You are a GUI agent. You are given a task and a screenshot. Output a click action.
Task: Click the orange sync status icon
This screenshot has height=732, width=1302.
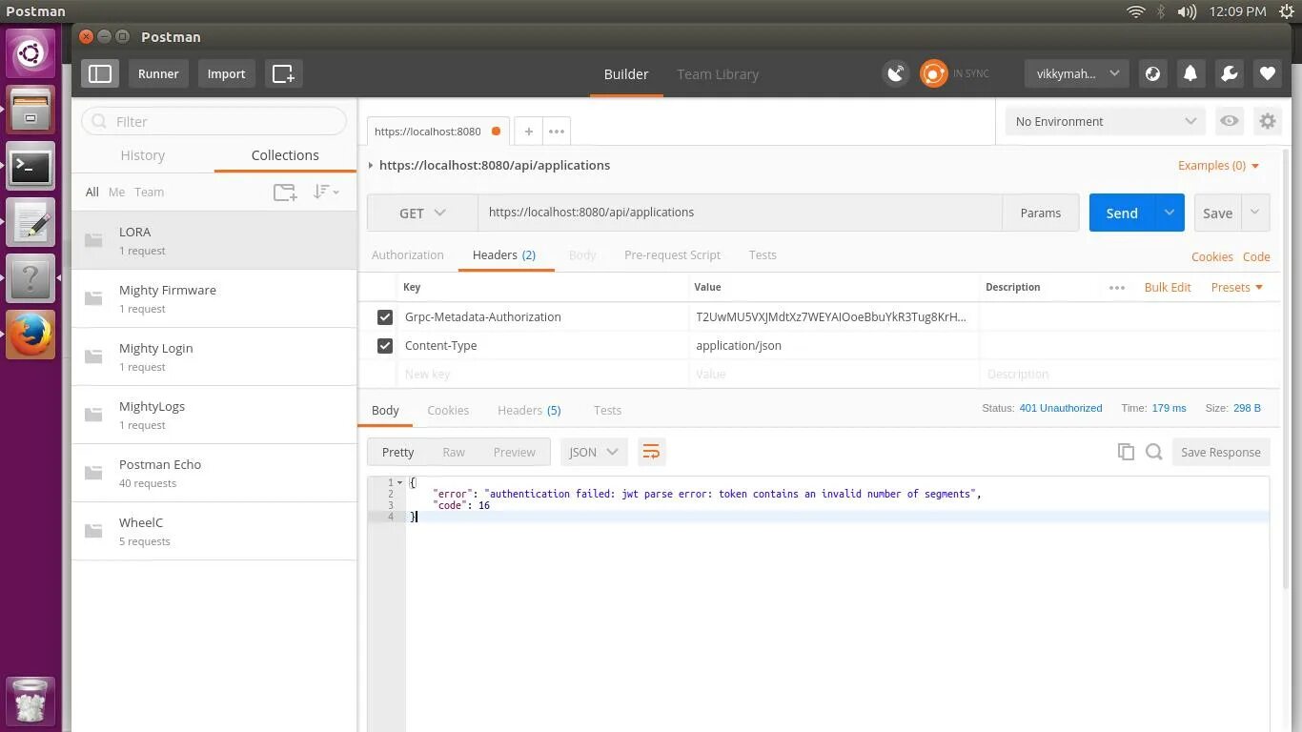tap(934, 73)
